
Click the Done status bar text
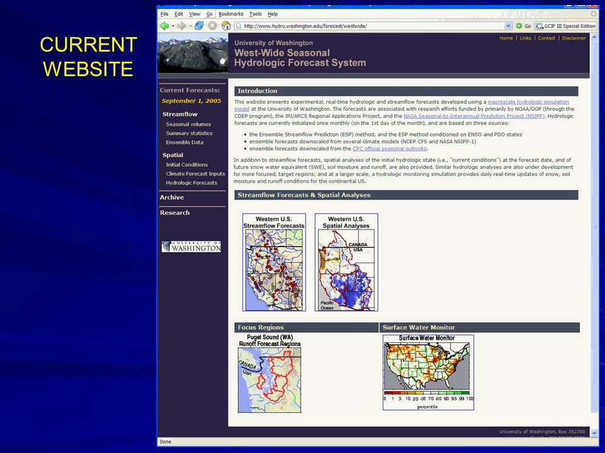165,442
